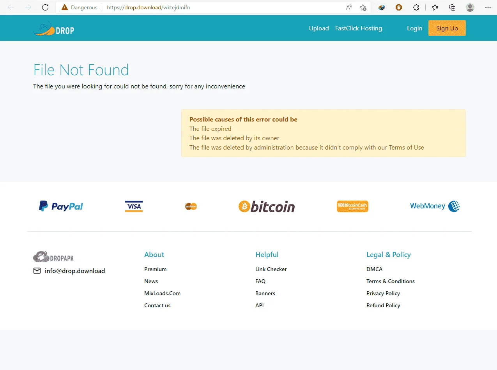
Task: Open the News link
Action: [x=151, y=281]
